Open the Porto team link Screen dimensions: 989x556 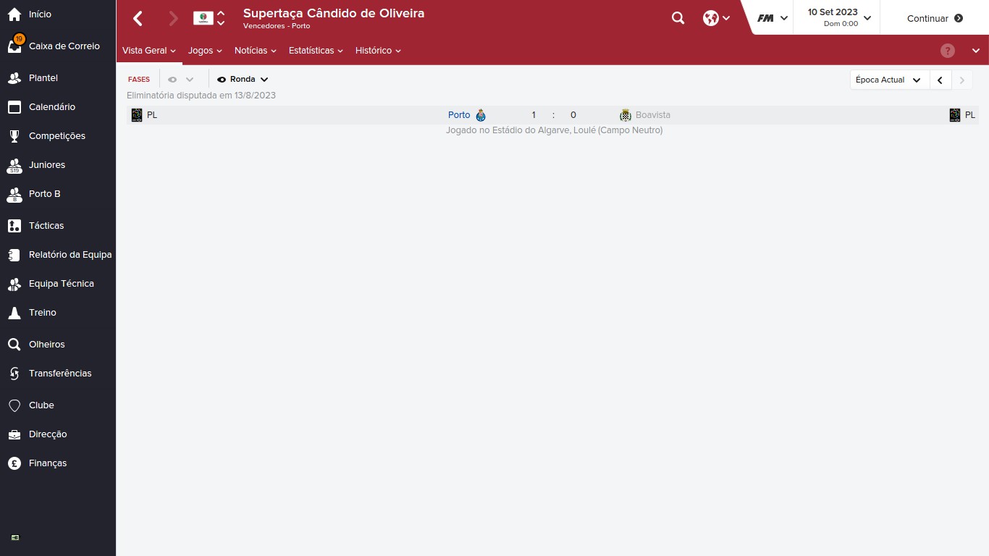[x=459, y=115]
